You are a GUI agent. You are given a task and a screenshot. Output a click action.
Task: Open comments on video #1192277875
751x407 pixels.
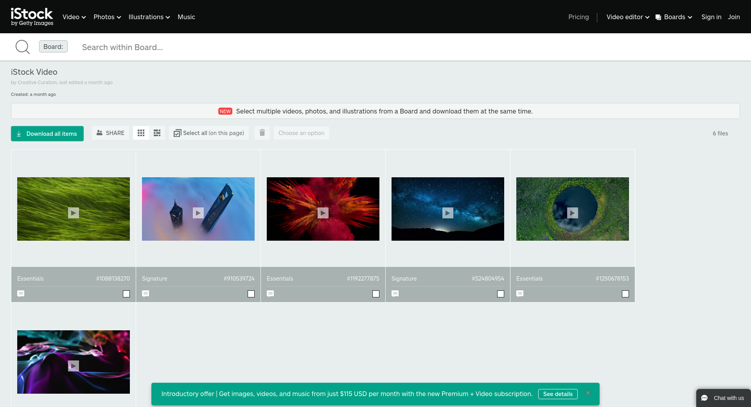(270, 294)
